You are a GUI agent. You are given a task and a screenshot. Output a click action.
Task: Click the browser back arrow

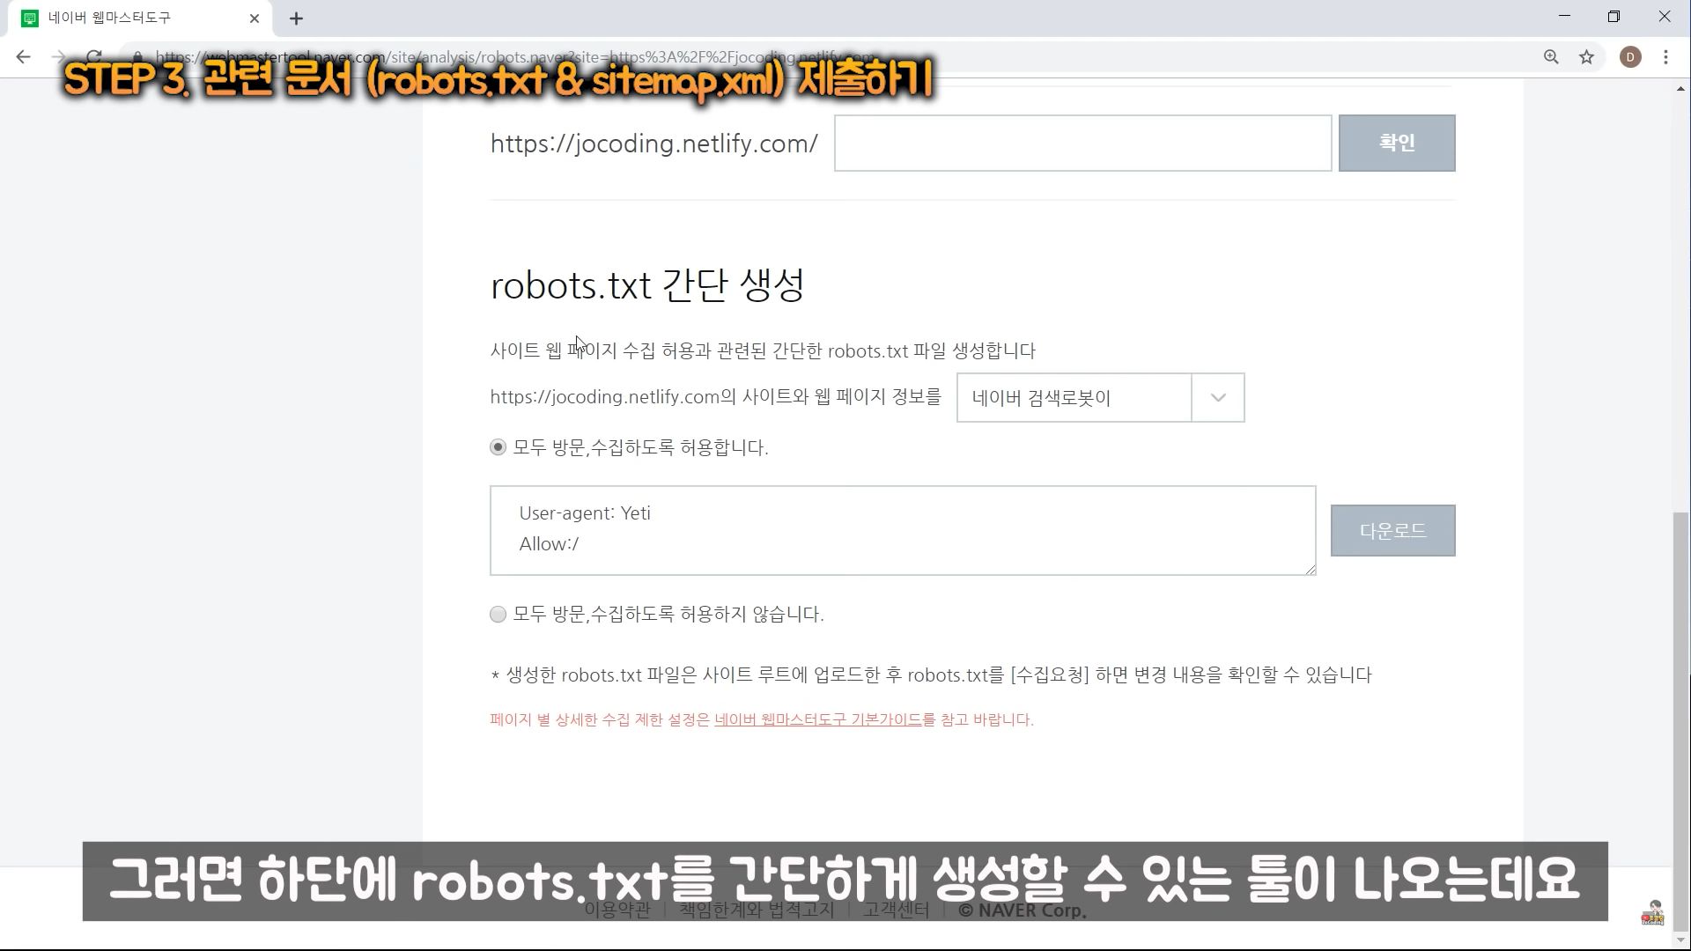[x=24, y=57]
